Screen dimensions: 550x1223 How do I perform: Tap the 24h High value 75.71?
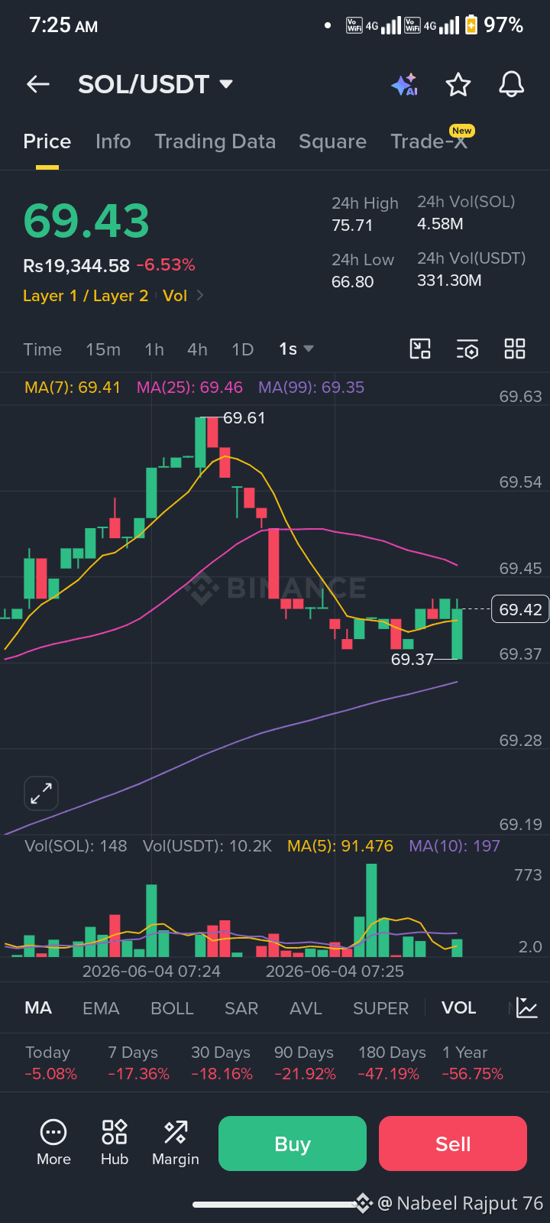coord(352,225)
